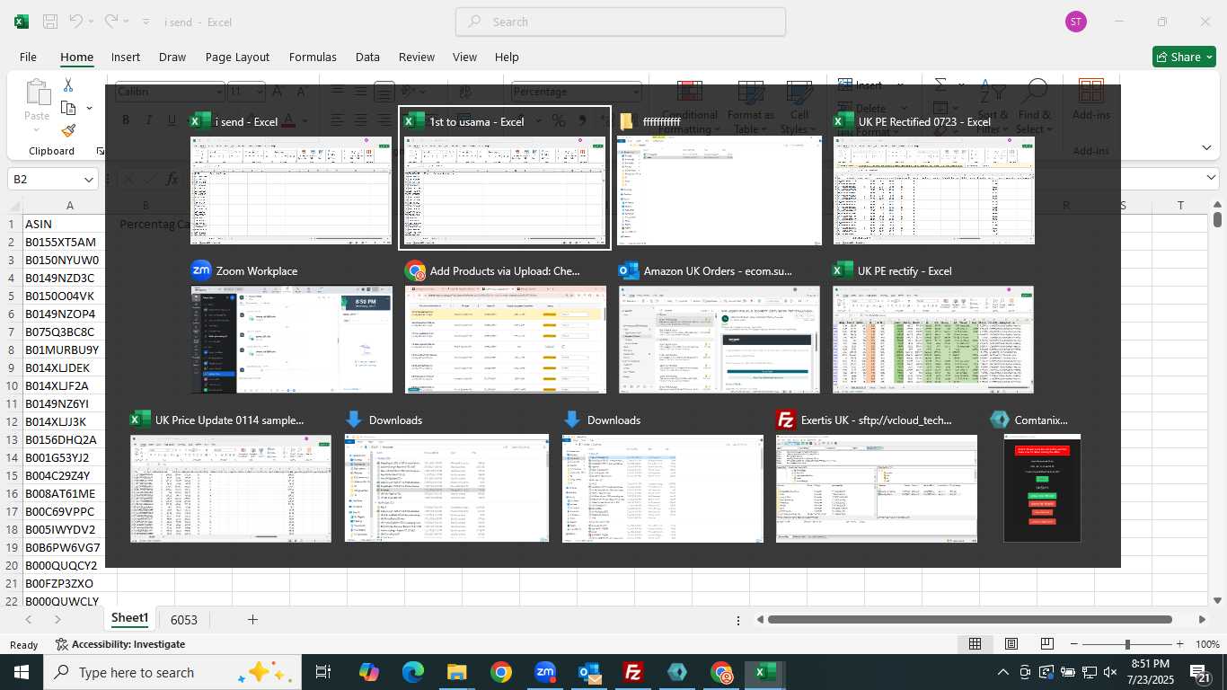This screenshot has width=1227, height=690.
Task: Toggle the Format Painter brush
Action: coord(68,130)
